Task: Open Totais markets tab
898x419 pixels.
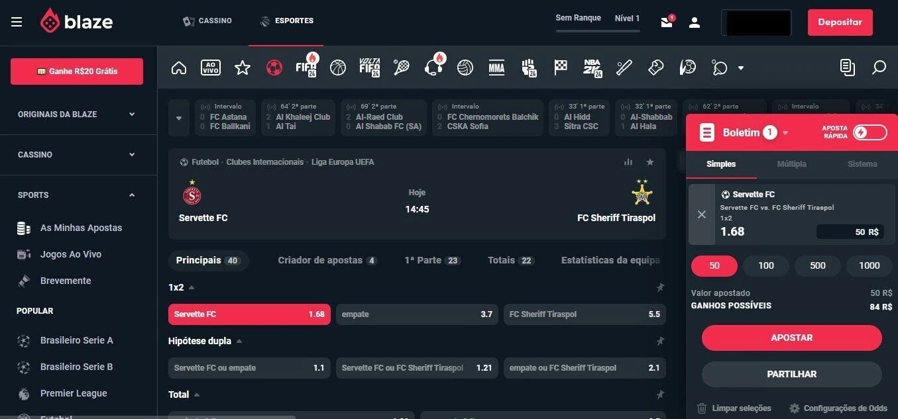Action: 511,260
